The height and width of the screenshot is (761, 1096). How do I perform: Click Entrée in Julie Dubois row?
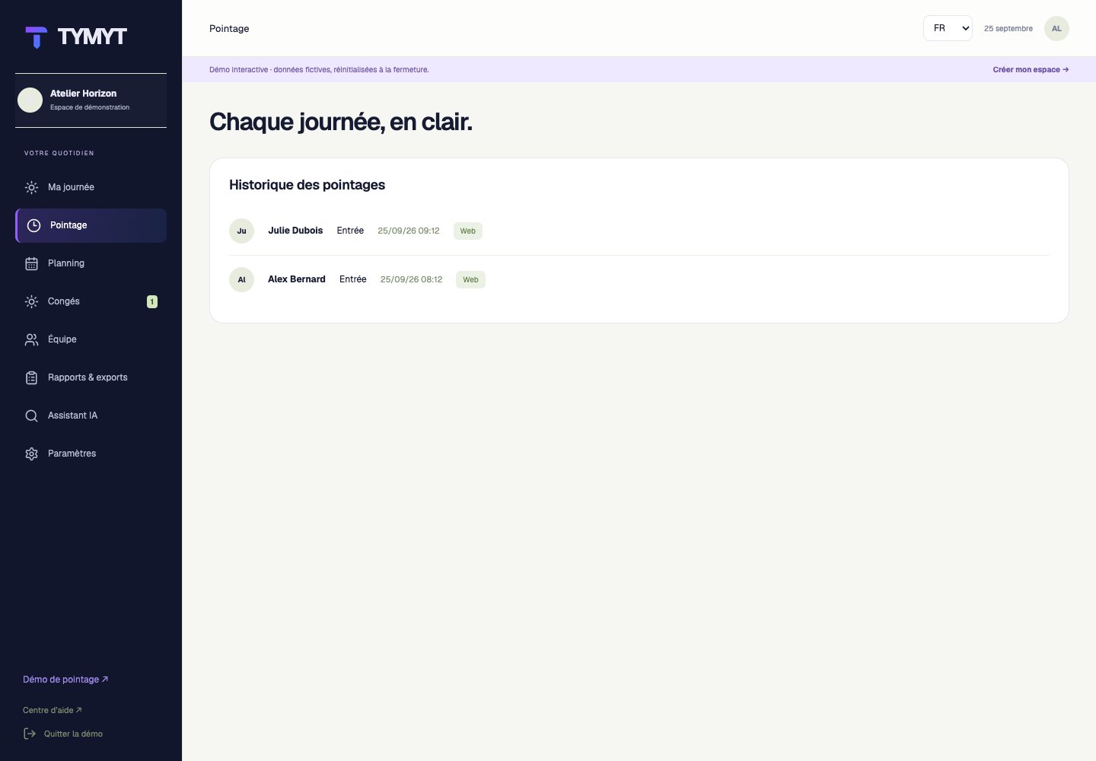[350, 231]
